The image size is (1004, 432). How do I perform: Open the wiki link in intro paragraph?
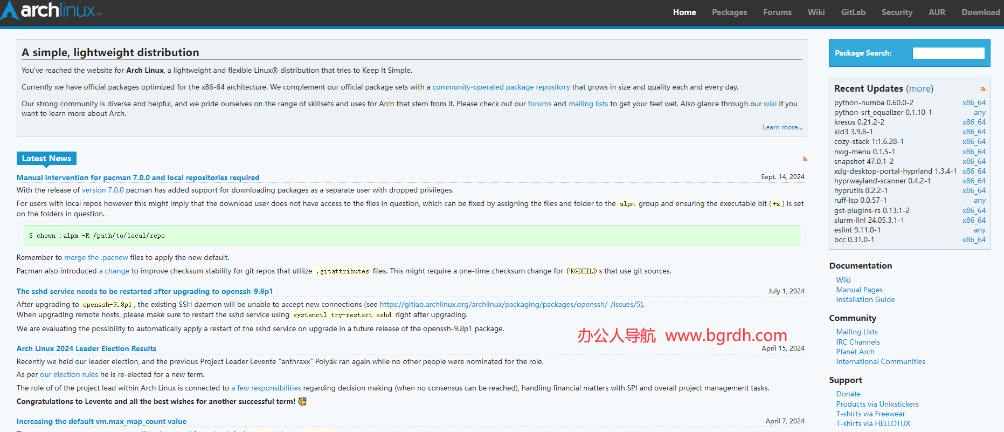pos(770,104)
